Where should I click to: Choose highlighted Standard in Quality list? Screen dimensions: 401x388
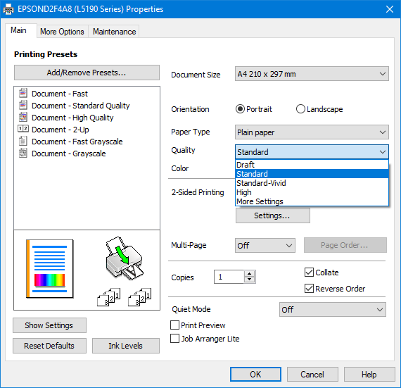312,174
